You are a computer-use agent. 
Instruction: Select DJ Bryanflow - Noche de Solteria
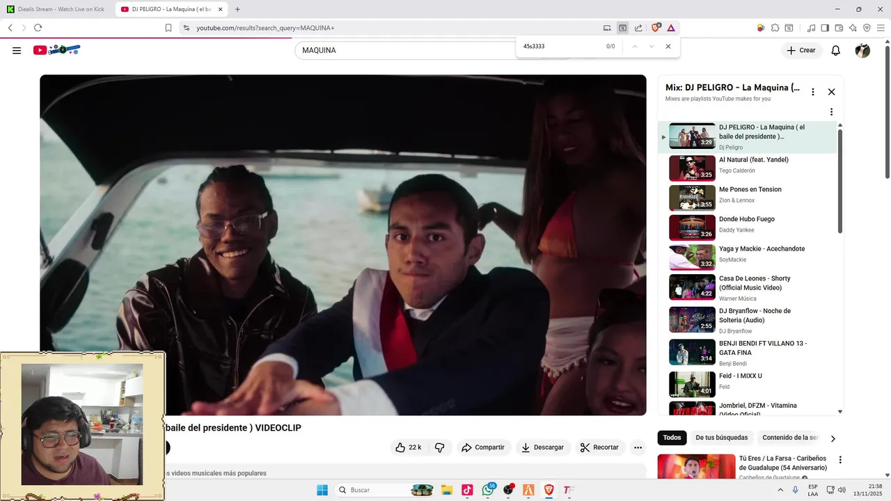pyautogui.click(x=748, y=319)
